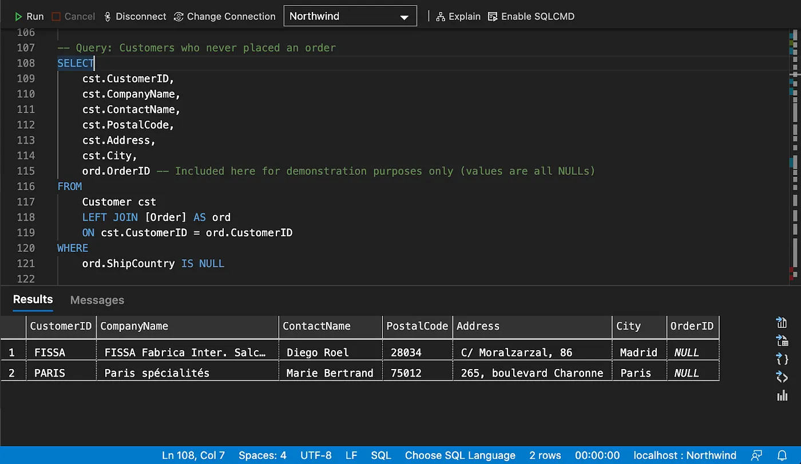Image resolution: width=801 pixels, height=464 pixels.
Task: Click the PARIS customer ID cell
Action: (x=61, y=373)
